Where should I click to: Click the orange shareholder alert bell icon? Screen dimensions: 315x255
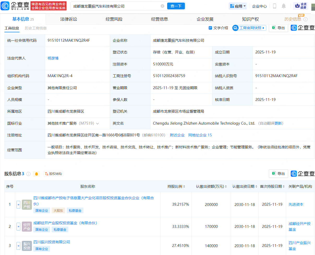tap(37, 174)
